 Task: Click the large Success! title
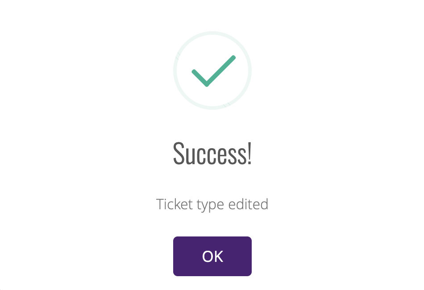tap(212, 153)
